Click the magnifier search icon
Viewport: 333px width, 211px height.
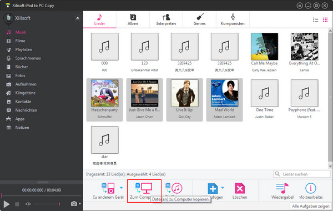[x=277, y=174]
